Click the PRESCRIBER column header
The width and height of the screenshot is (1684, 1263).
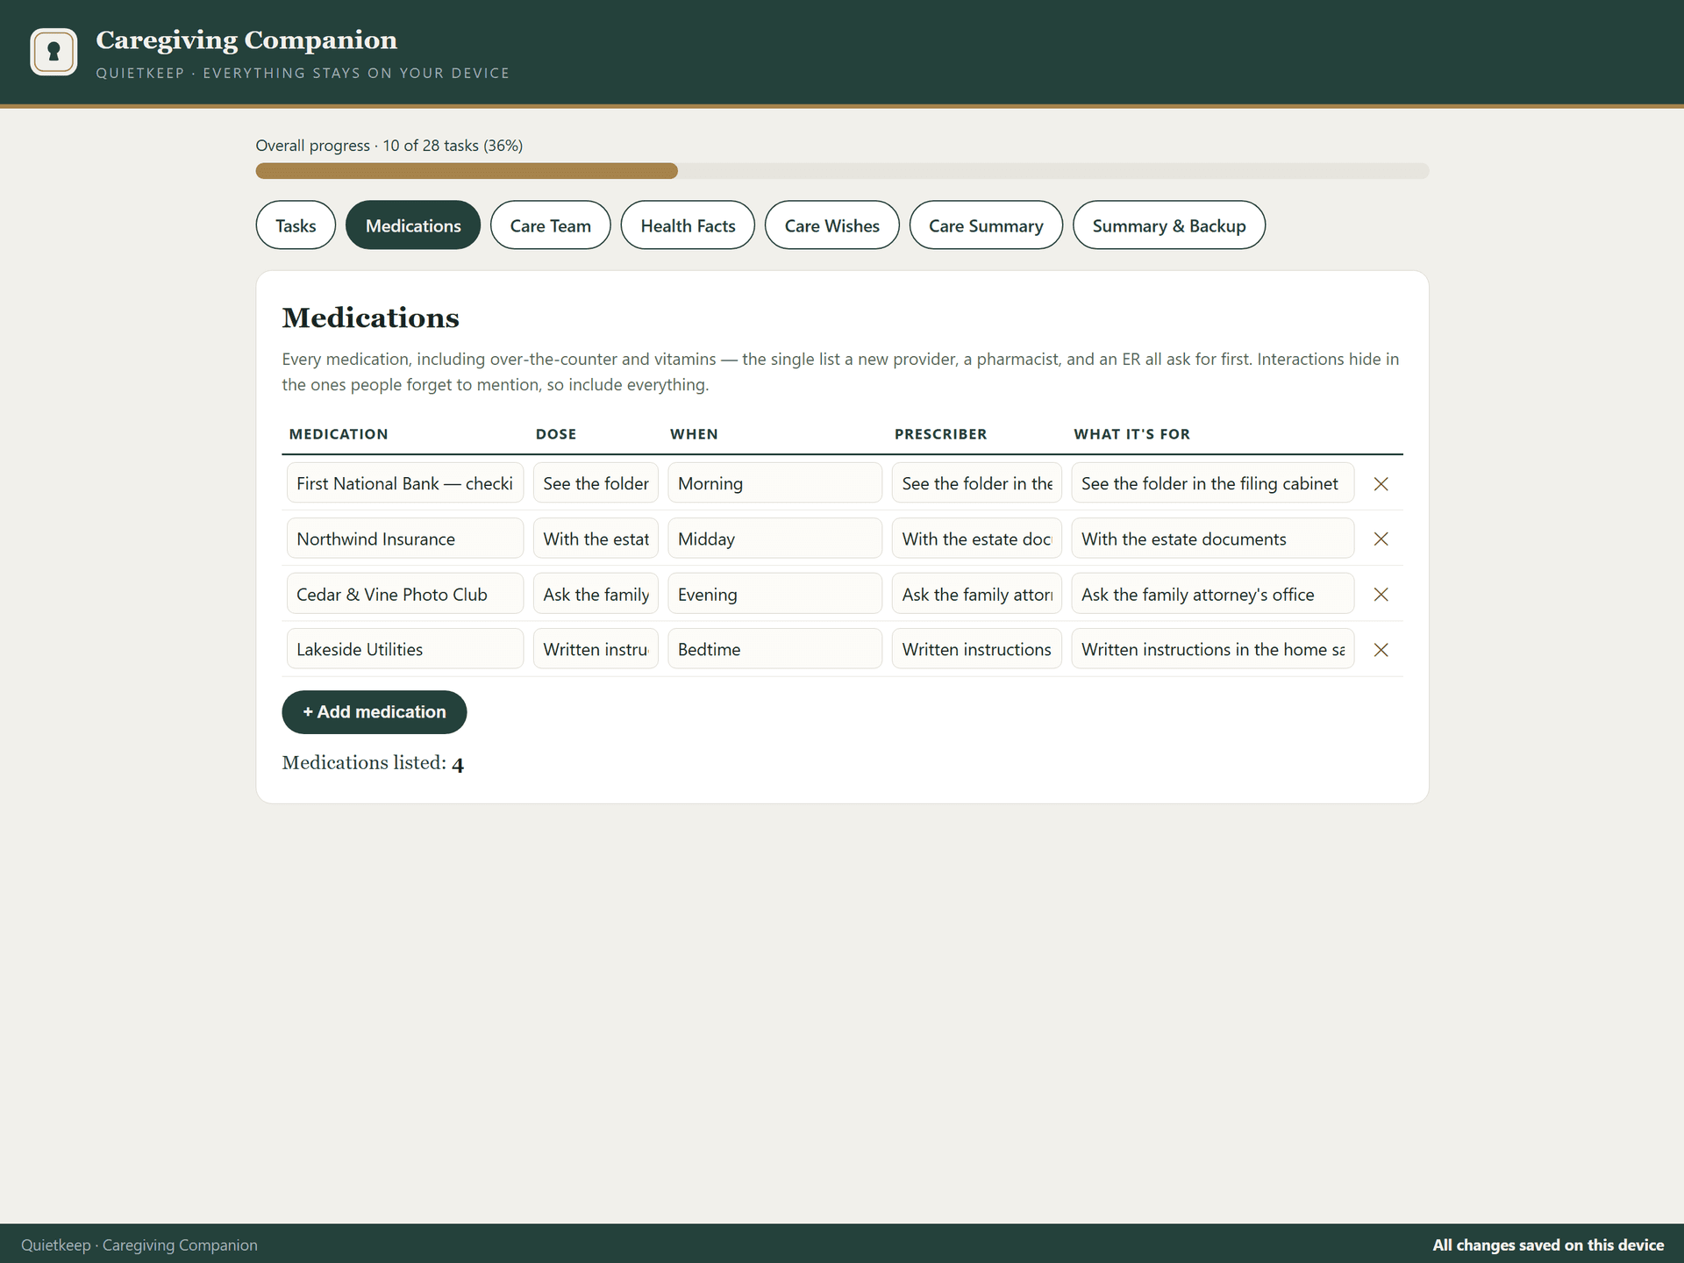coord(940,434)
